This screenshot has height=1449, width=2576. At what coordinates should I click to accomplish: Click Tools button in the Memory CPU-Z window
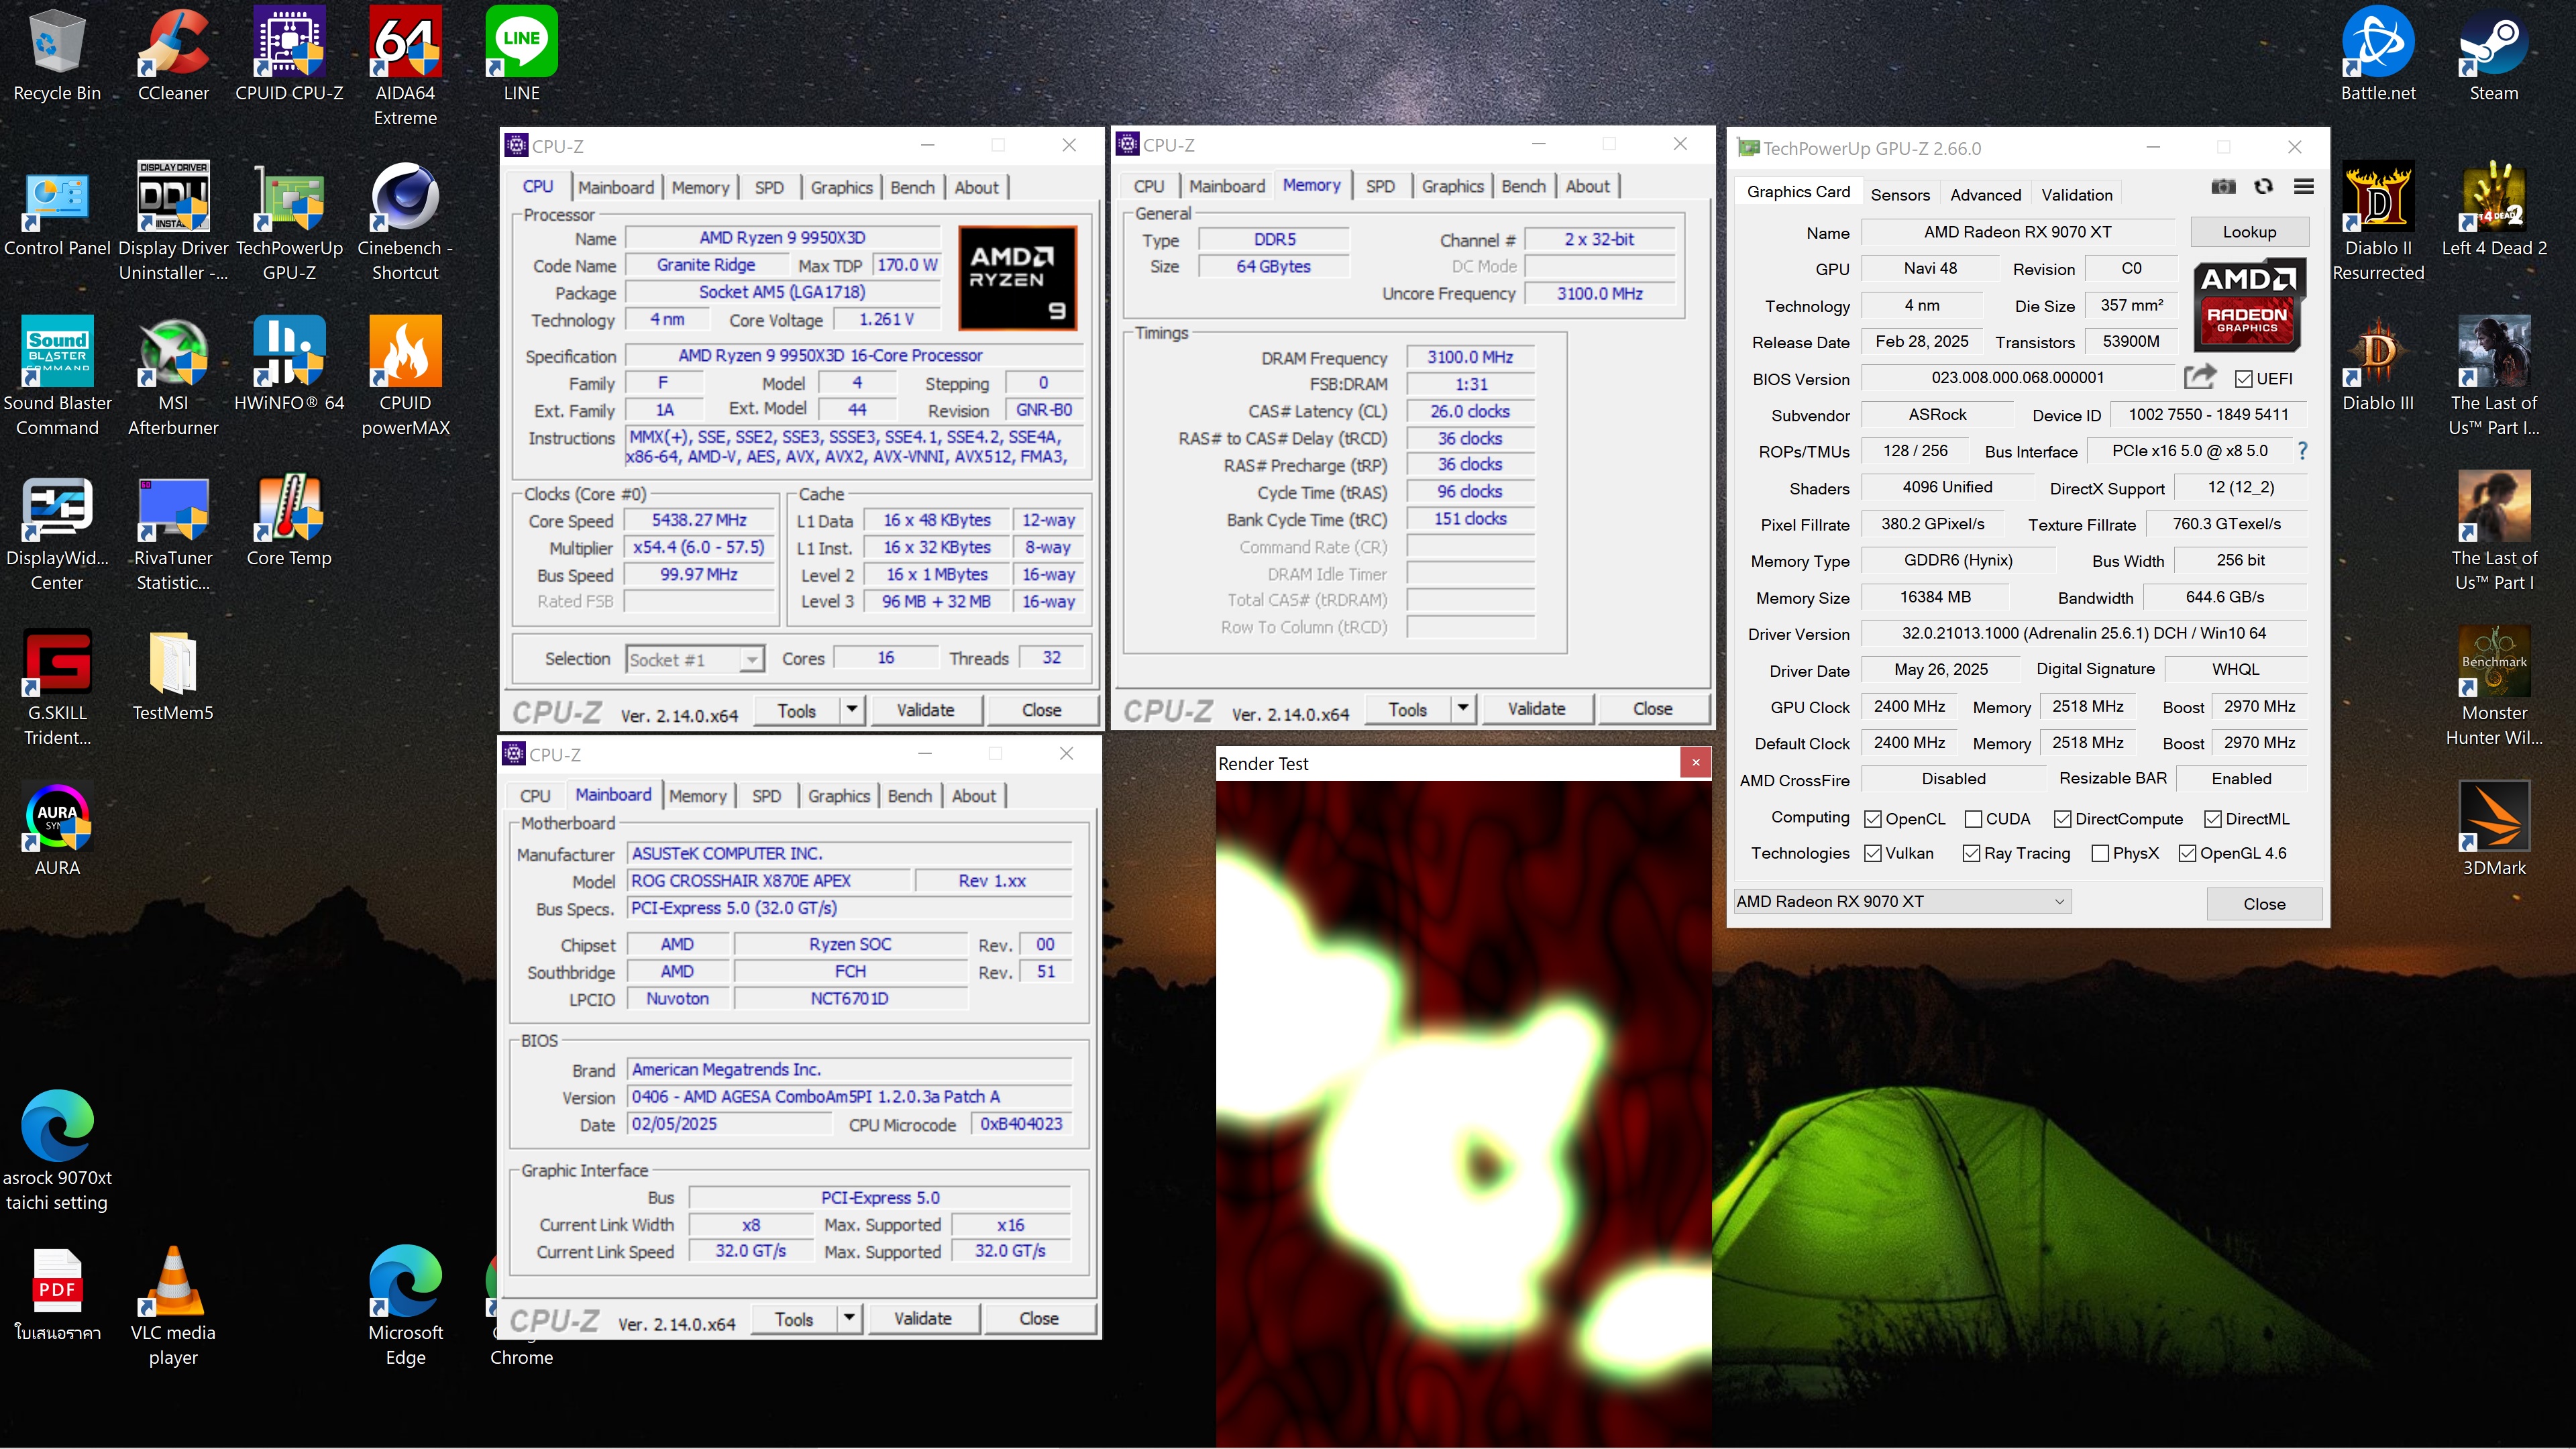point(1407,709)
